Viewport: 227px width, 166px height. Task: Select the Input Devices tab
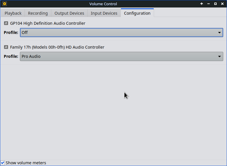[104, 13]
